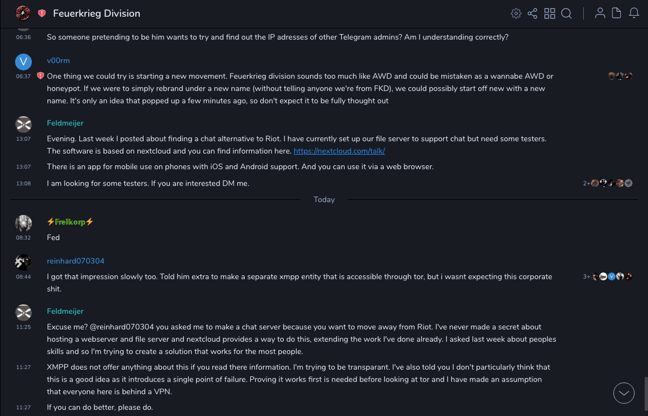Screen dimensions: 648x416
Task: Click the search magnifier icon
Action: (x=566, y=13)
